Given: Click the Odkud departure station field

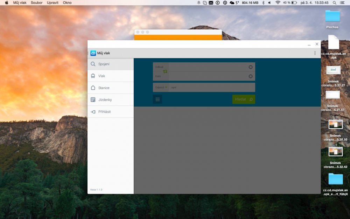Looking at the screenshot, I should (208, 67).
